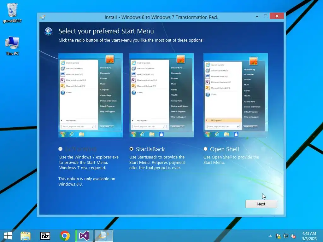The height and width of the screenshot is (242, 323).
Task: Open Visual Studio from the taskbar
Action: 84,236
